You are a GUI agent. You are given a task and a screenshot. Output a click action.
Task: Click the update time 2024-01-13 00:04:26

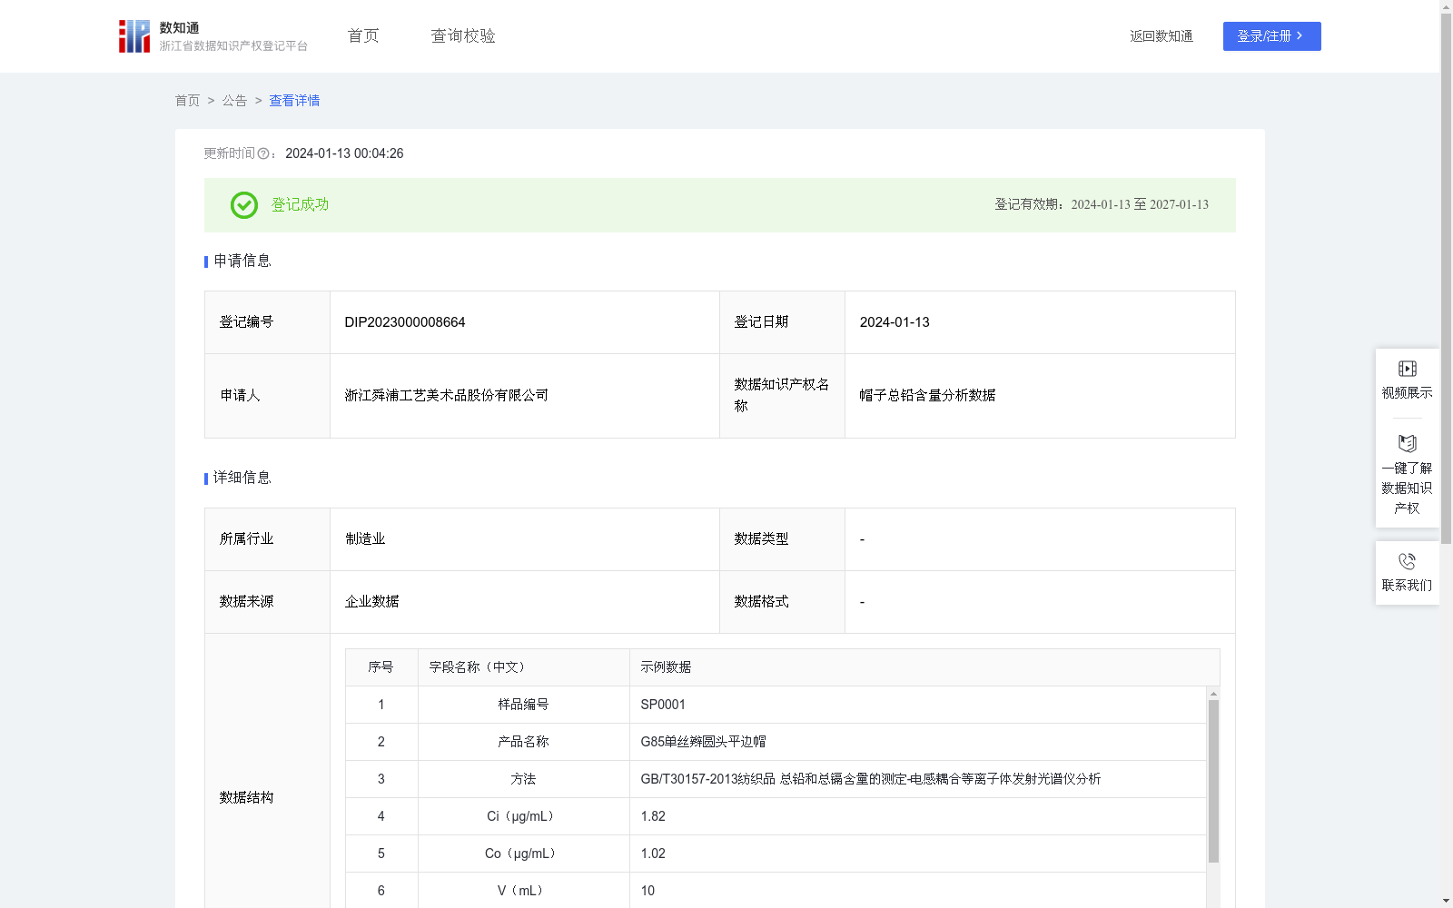(344, 154)
